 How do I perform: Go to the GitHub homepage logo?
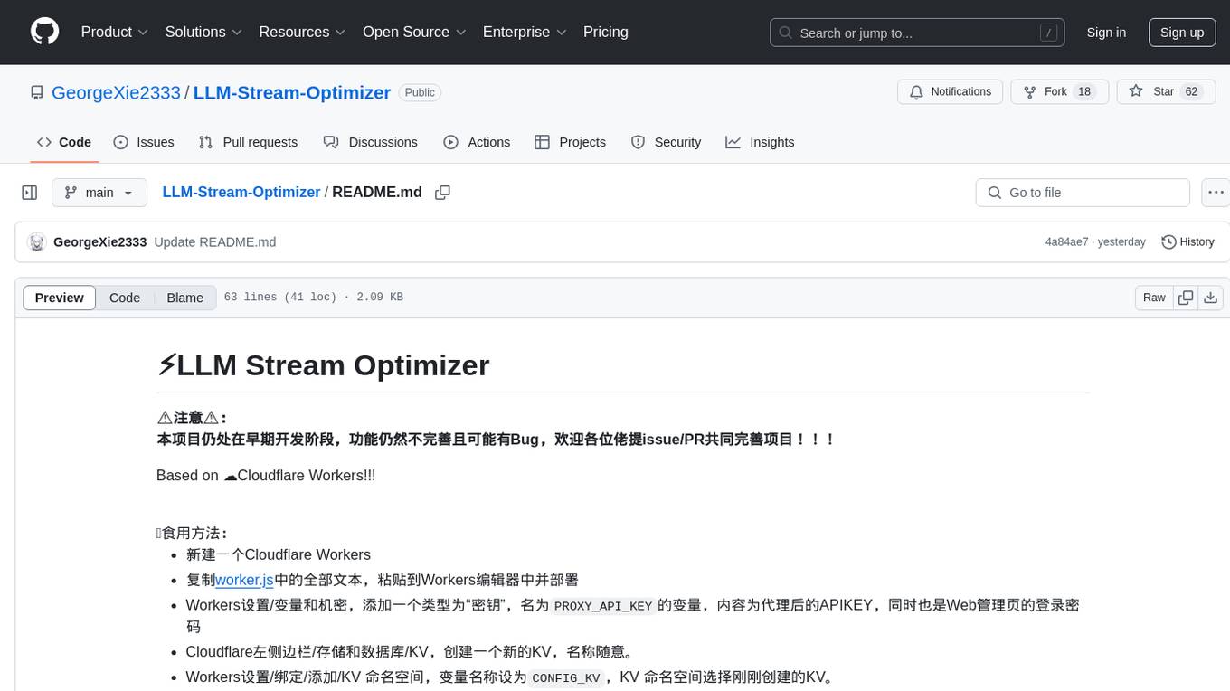pyautogui.click(x=44, y=32)
